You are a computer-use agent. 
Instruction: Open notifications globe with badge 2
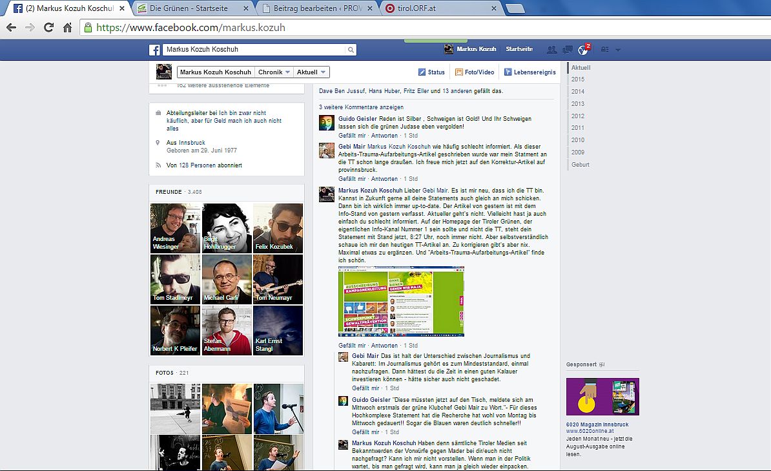point(584,49)
